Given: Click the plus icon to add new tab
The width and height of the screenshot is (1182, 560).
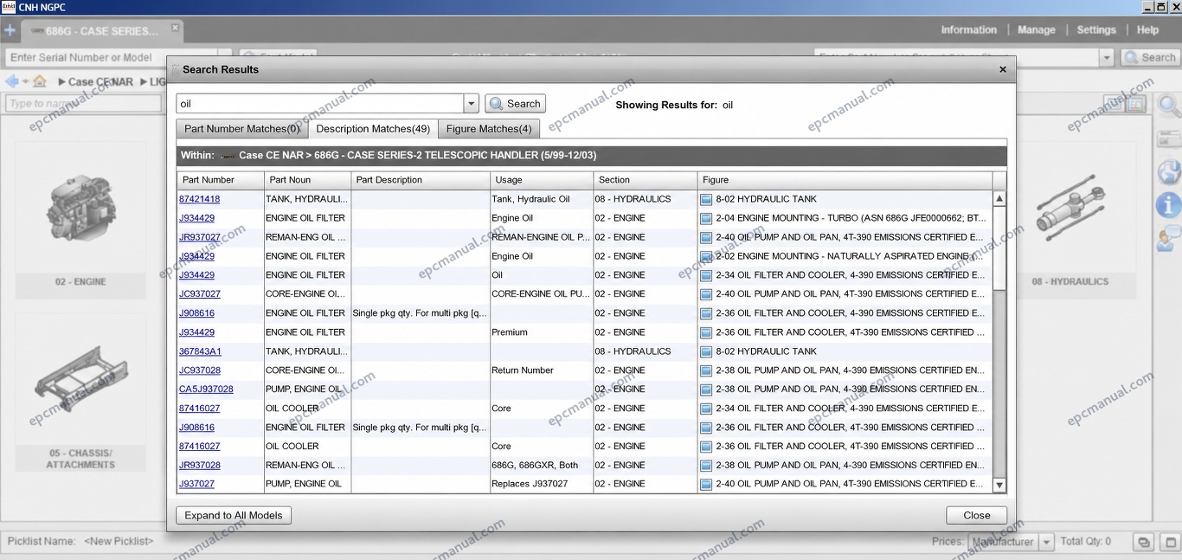Looking at the screenshot, I should coord(10,30).
